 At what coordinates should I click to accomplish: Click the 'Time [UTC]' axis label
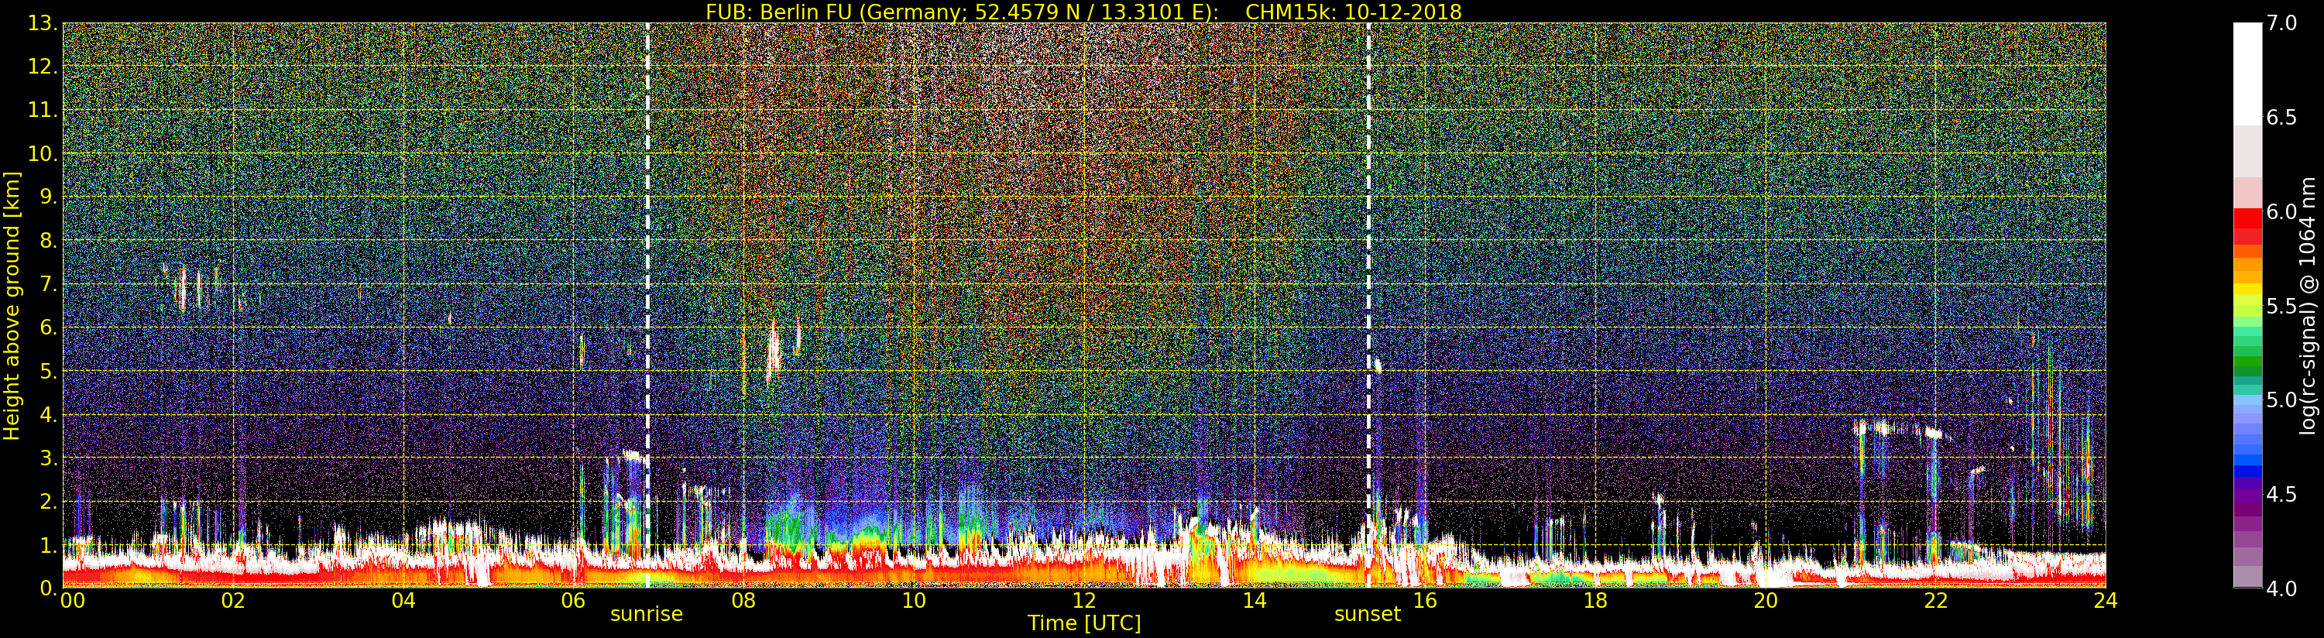tap(1083, 623)
